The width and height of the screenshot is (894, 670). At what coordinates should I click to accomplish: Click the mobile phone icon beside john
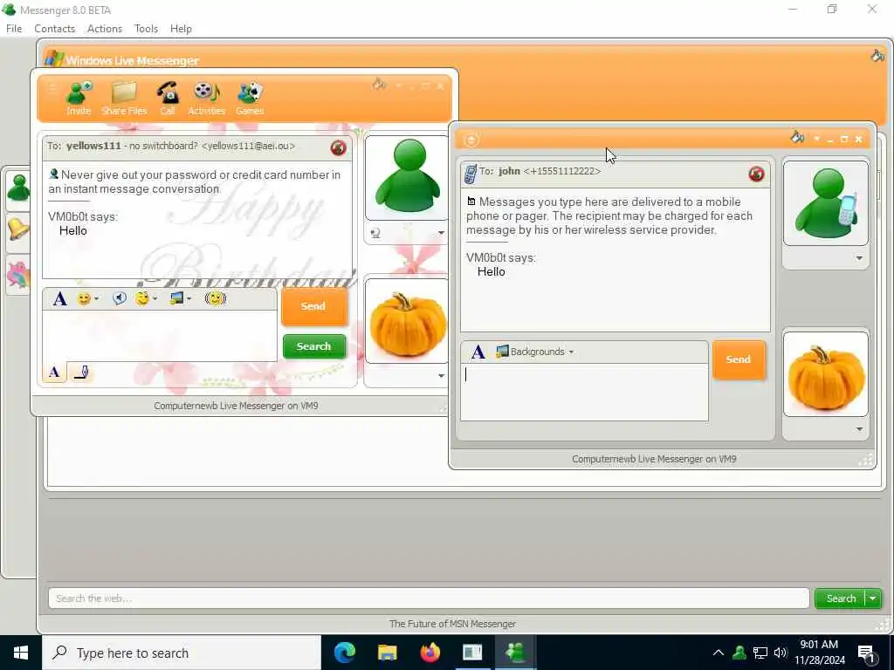tap(471, 174)
